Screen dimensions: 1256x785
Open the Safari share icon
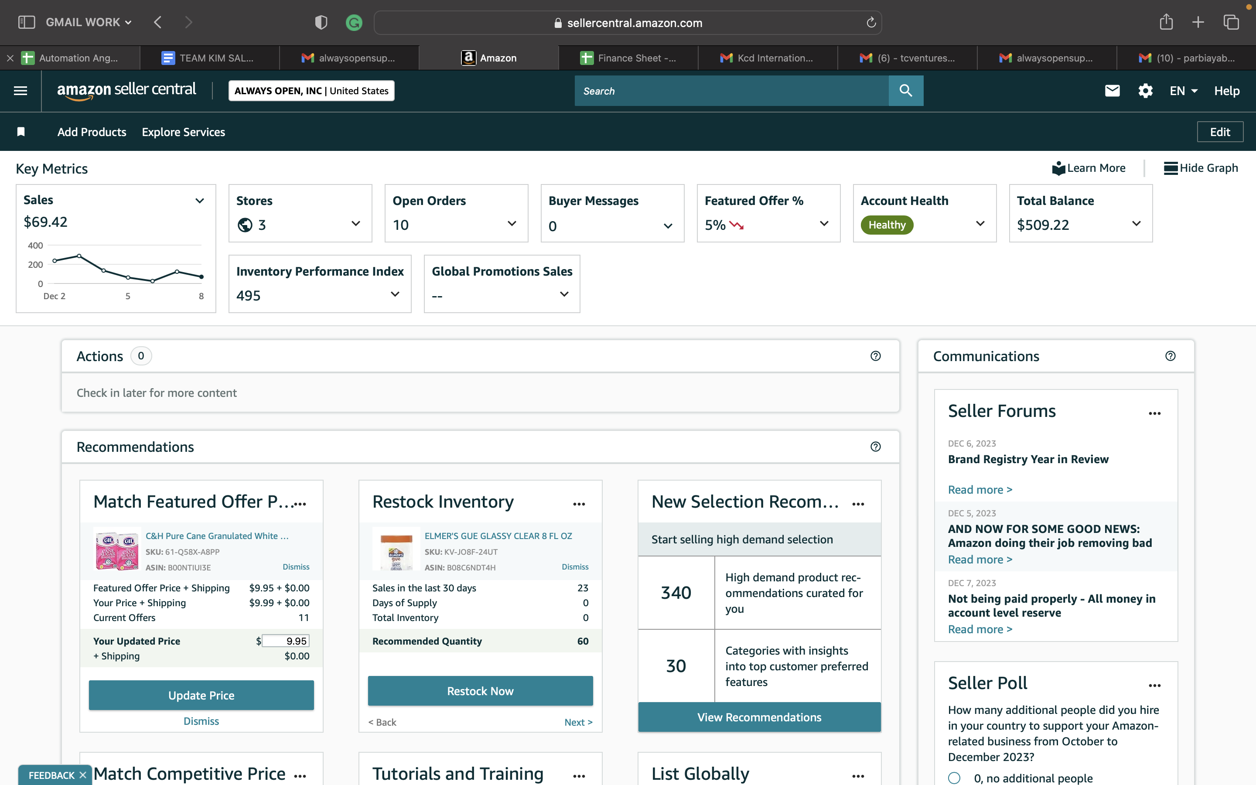[x=1166, y=22]
